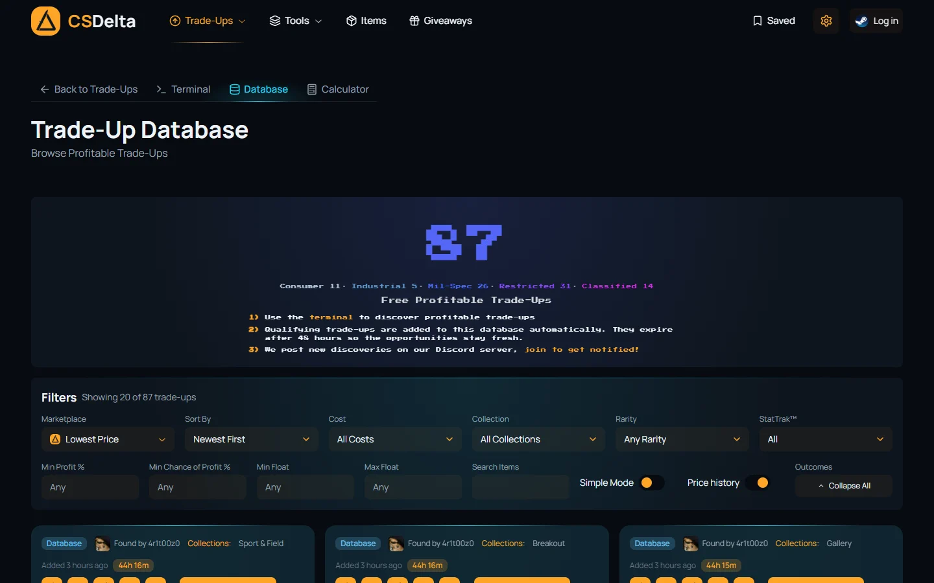The image size is (934, 583).
Task: Open the Calculator tab
Action: [338, 89]
